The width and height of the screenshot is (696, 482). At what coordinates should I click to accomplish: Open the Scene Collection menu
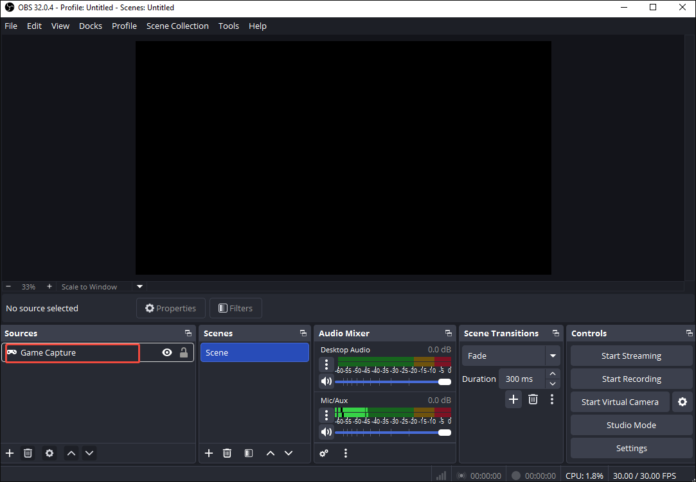(x=177, y=26)
